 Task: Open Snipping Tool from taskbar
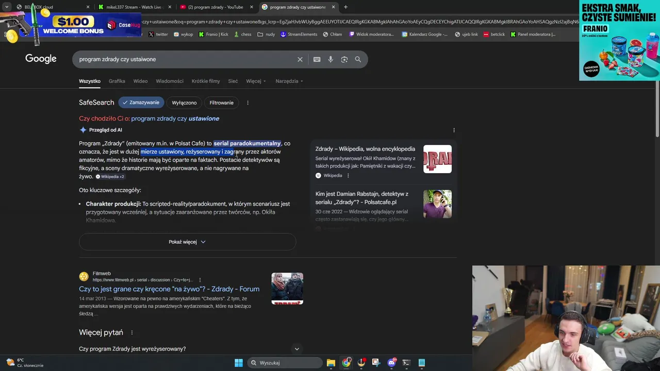click(x=376, y=363)
